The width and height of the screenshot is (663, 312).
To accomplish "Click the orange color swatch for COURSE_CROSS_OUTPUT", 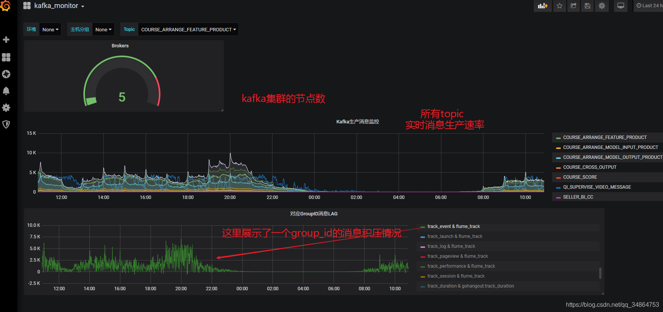I will 558,168.
